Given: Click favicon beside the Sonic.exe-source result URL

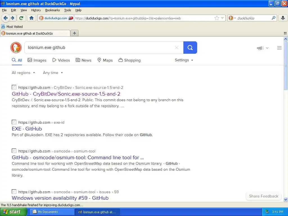Looking at the screenshot, I should pyautogui.click(x=14, y=87).
